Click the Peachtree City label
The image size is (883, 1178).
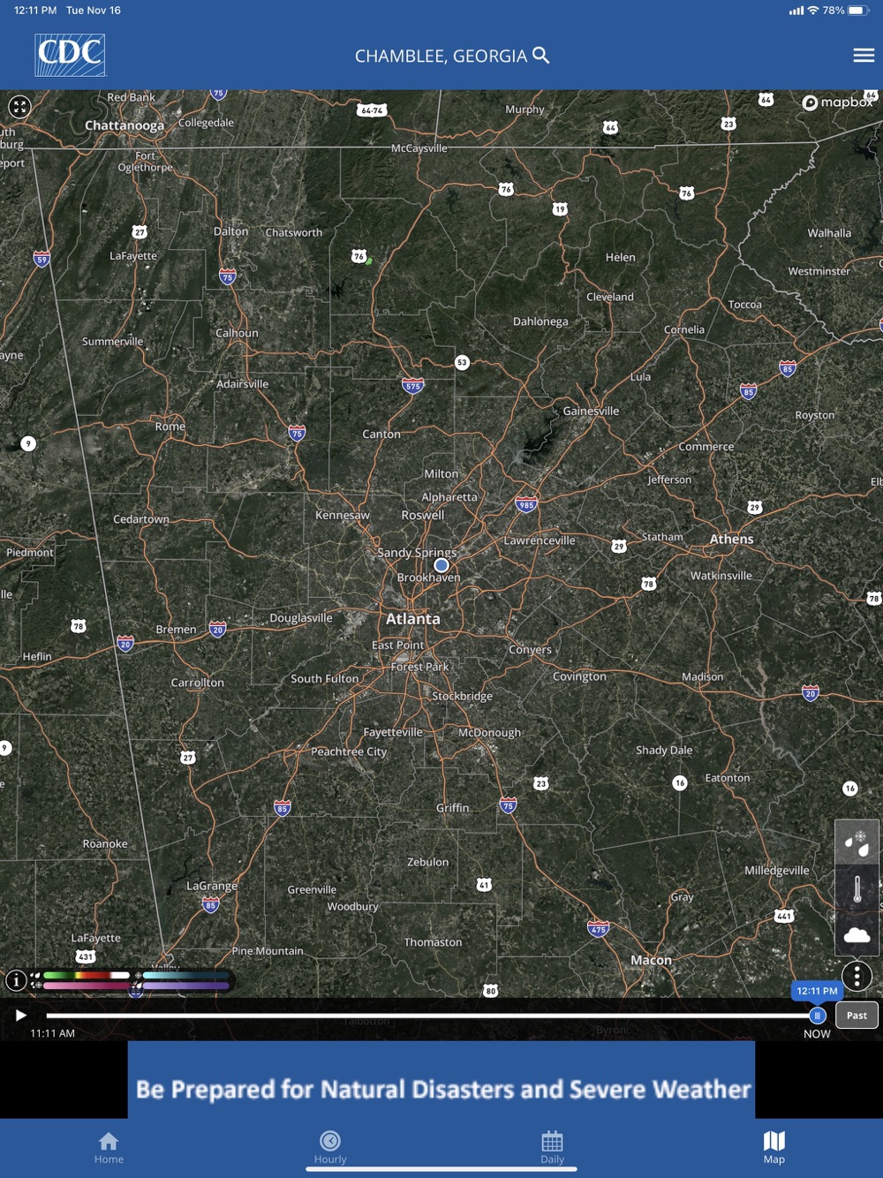coord(349,751)
